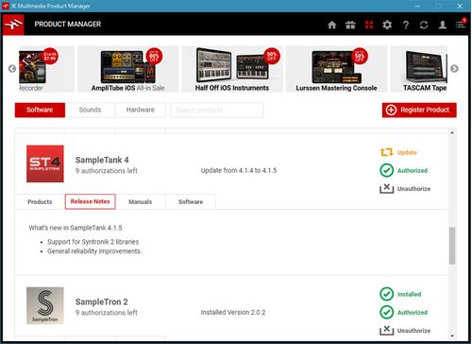Open the Software tab under SampleTank 4

click(191, 201)
